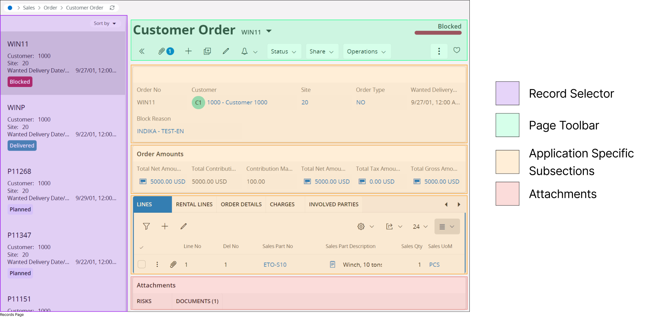Viewport: 645px width, 317px height.
Task: Click the notification bell icon
Action: pos(244,51)
